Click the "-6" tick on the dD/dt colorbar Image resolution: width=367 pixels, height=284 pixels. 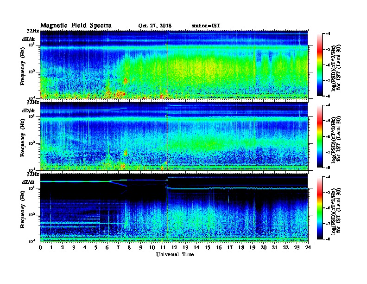coord(329,136)
